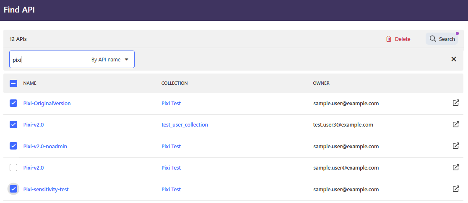Open the test_user_collection collection link
Image resolution: width=468 pixels, height=203 pixels.
185,124
